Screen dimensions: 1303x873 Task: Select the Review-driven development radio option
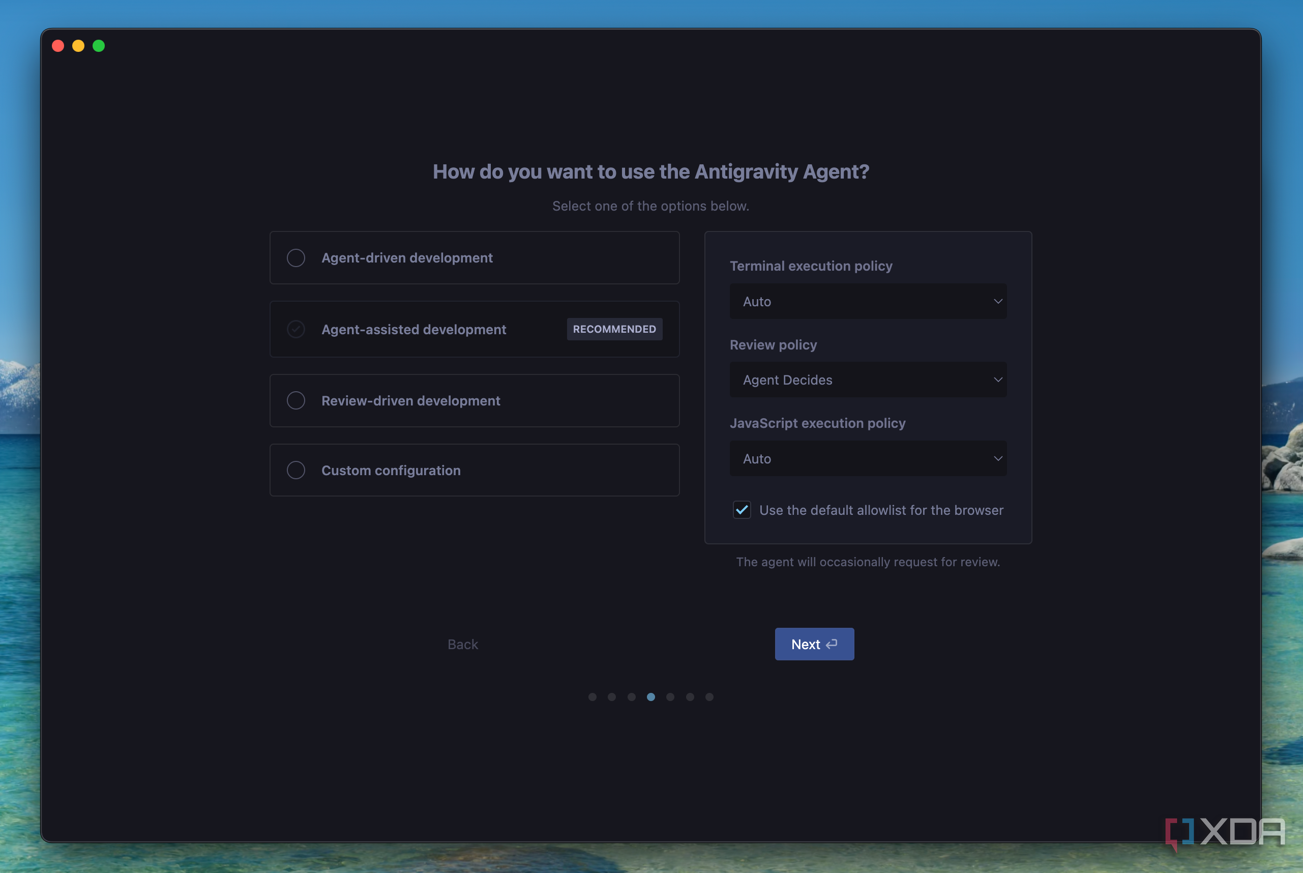coord(295,400)
